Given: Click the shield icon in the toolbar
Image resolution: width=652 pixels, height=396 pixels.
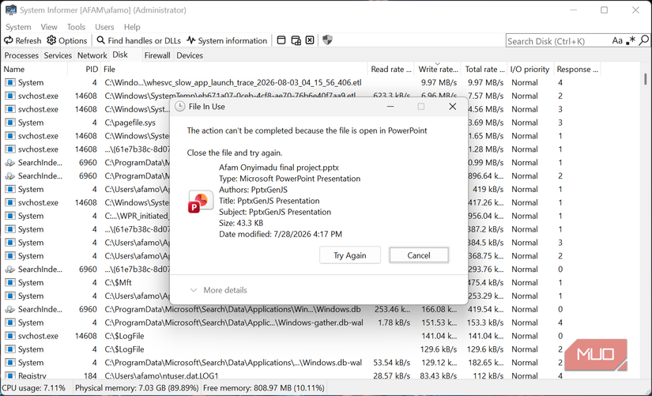Looking at the screenshot, I should pyautogui.click(x=328, y=40).
